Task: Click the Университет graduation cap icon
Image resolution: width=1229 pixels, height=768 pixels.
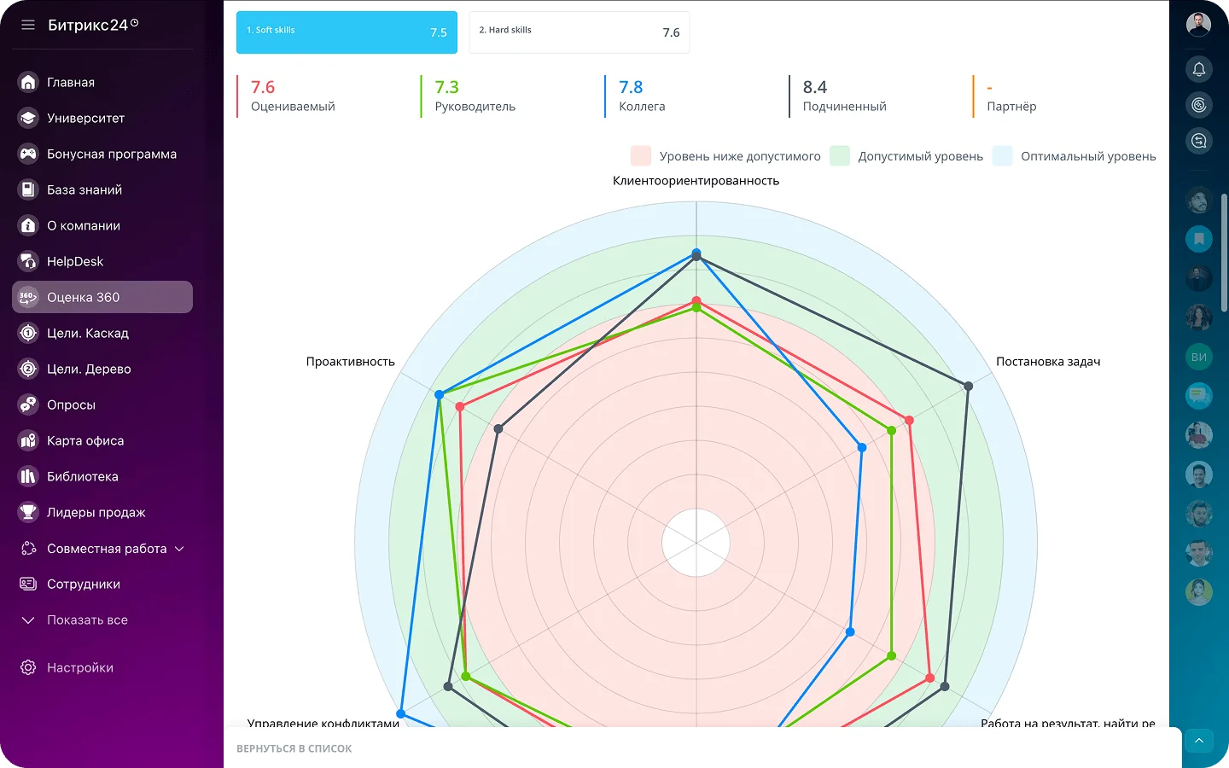Action: 28,118
